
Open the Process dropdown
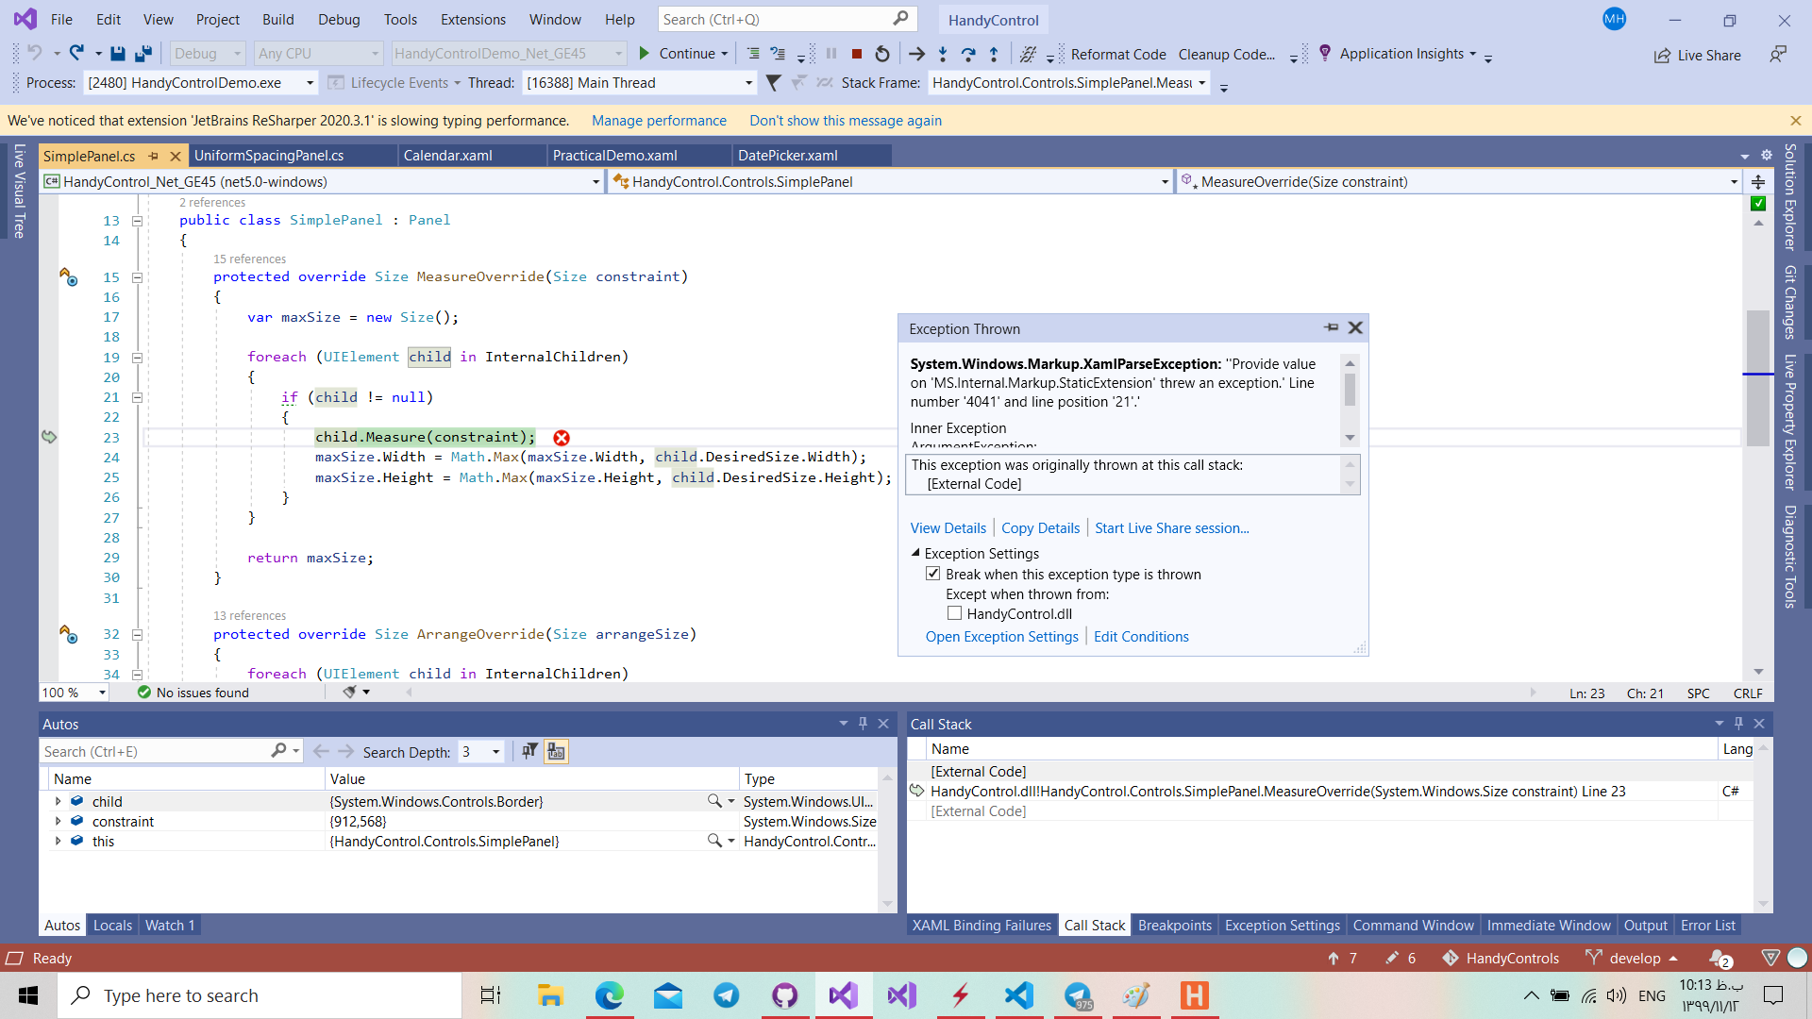coord(310,83)
